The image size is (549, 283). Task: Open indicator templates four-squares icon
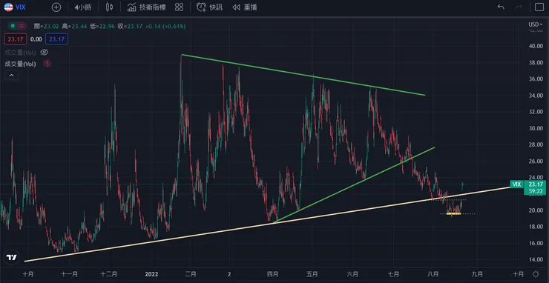(179, 7)
